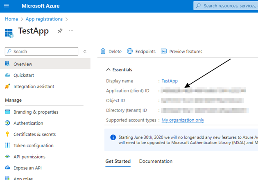Screen dimensions: 258x180
Task: Click the App roles grid icon
Action: (7, 178)
